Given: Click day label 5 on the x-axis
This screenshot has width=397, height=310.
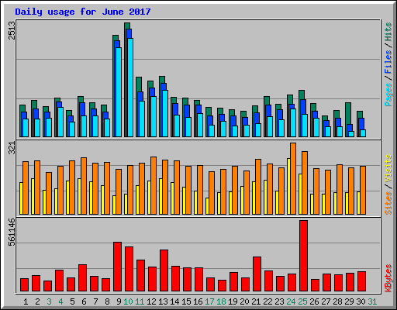Looking at the screenshot, I should (72, 301).
